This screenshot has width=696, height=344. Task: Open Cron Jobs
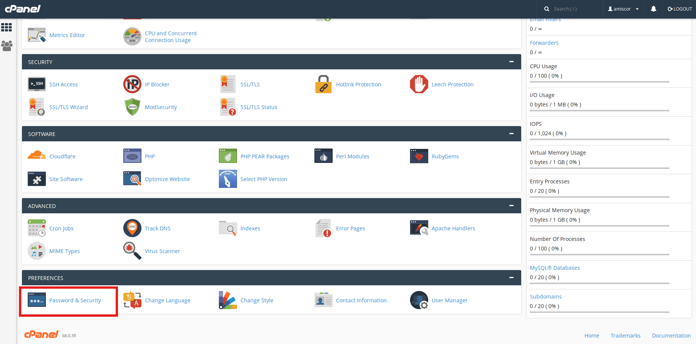click(x=61, y=228)
